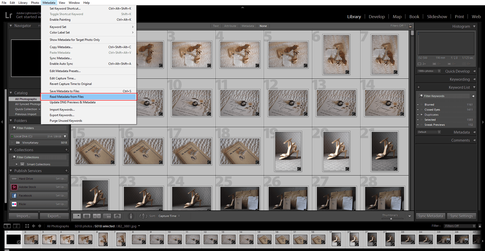Add keyword with plus icon in Keyword List
This screenshot has width=485, height=251.
[x=419, y=87]
